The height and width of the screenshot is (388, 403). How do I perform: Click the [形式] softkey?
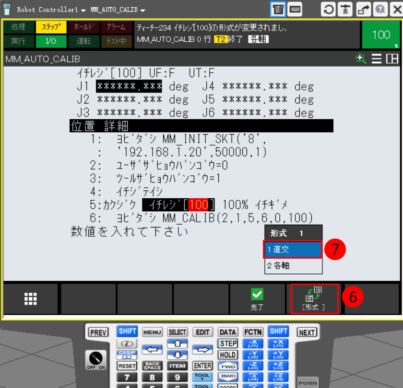pyautogui.click(x=314, y=299)
